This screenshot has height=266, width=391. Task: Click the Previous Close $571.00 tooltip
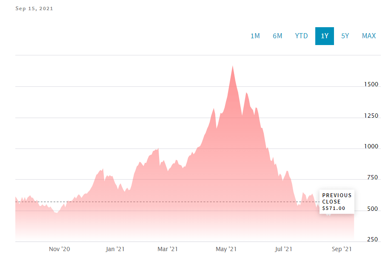coord(337,202)
